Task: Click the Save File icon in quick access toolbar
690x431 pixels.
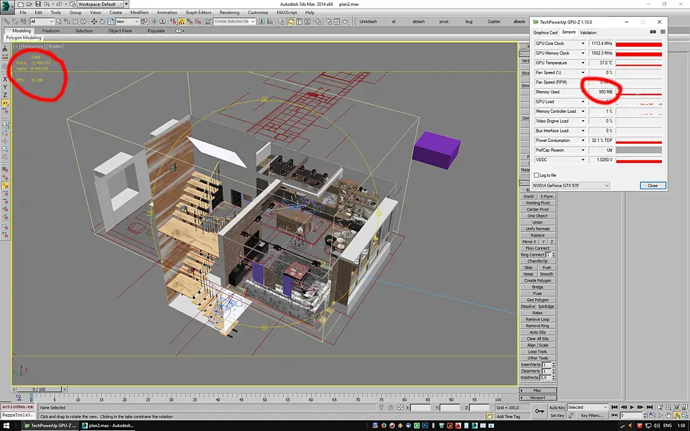Action: (x=38, y=4)
